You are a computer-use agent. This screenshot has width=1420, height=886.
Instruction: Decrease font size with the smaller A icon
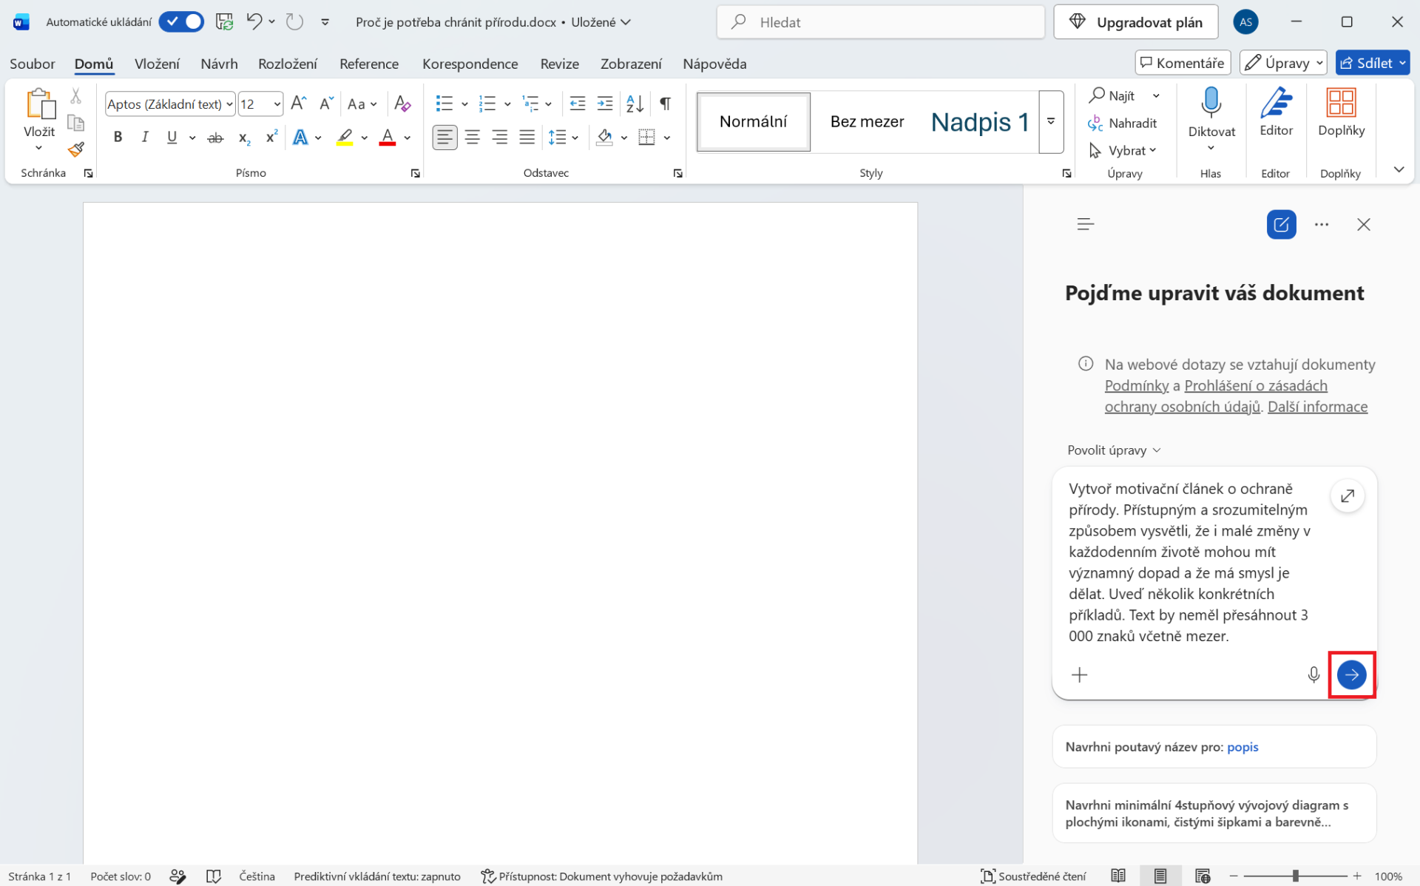click(326, 104)
